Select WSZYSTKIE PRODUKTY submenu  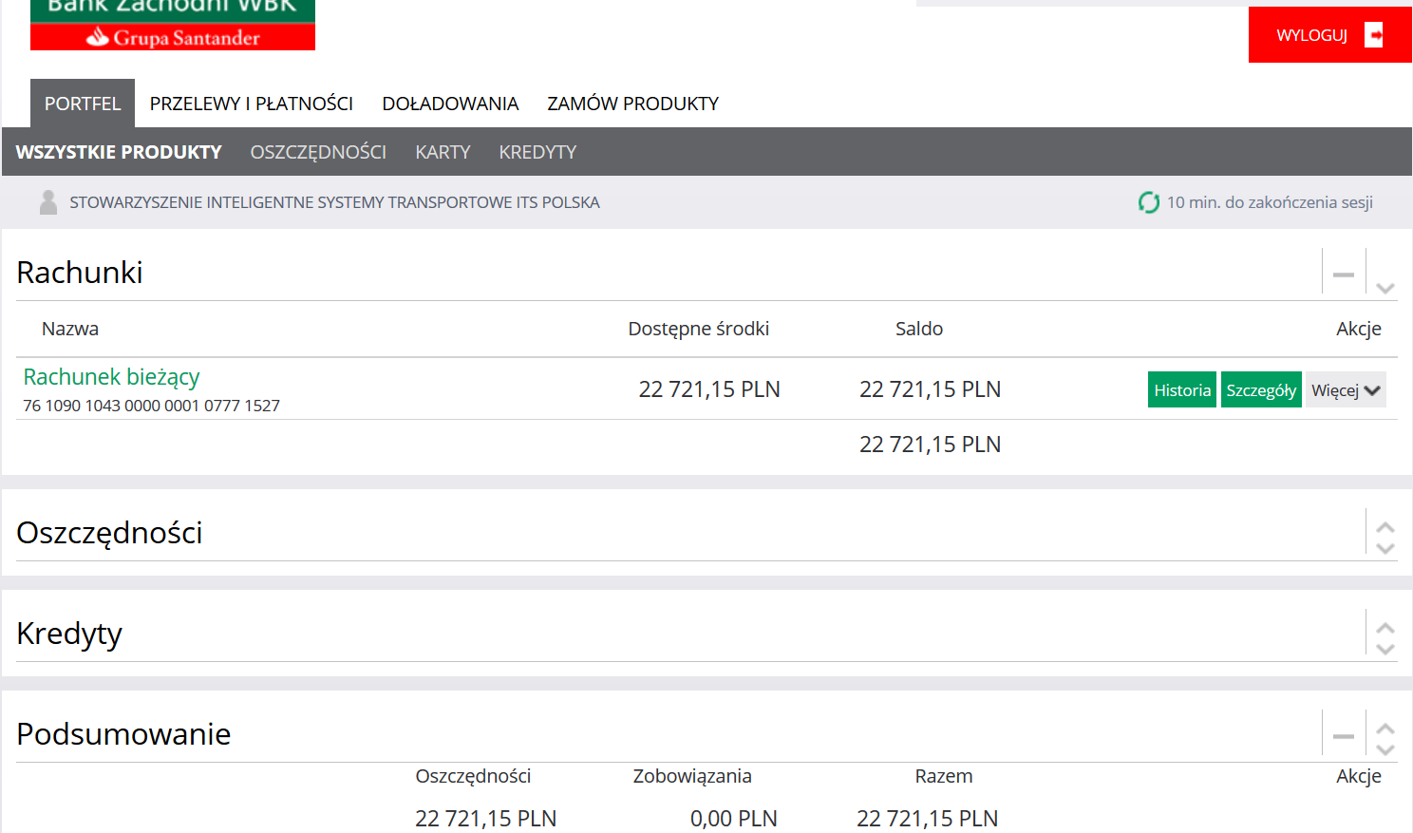(x=119, y=152)
